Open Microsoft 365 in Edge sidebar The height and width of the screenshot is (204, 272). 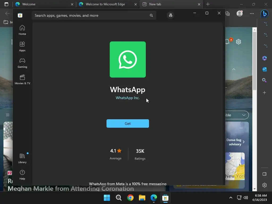coord(264,58)
